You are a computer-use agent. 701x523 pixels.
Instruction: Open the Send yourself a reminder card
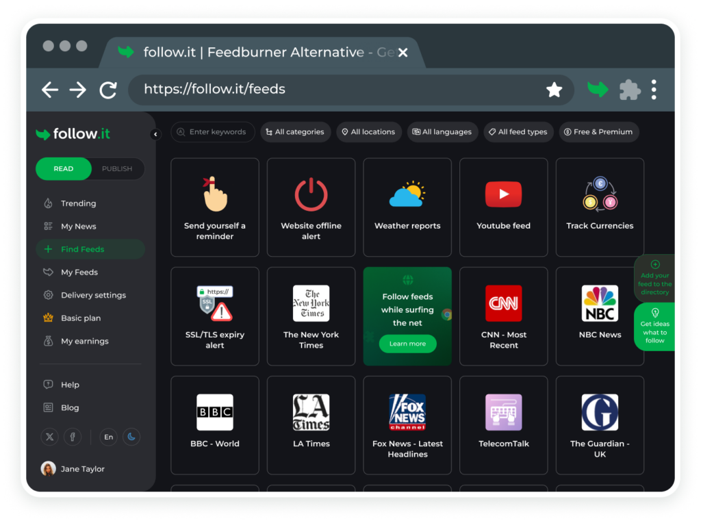[x=215, y=207]
